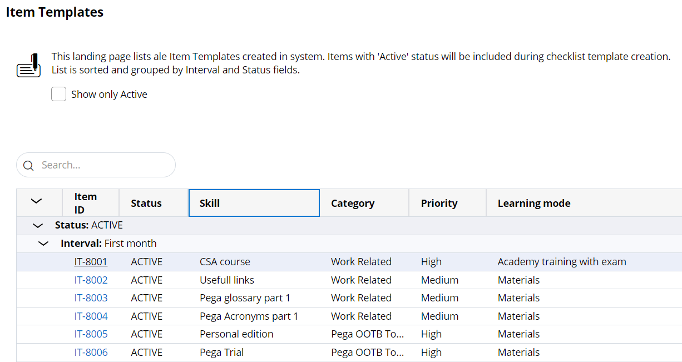Screen dimensions: 682x362
Task: Click the Priority column header
Action: click(439, 203)
